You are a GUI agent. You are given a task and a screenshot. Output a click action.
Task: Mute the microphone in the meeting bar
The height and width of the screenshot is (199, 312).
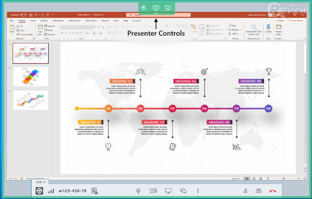pyautogui.click(x=138, y=191)
